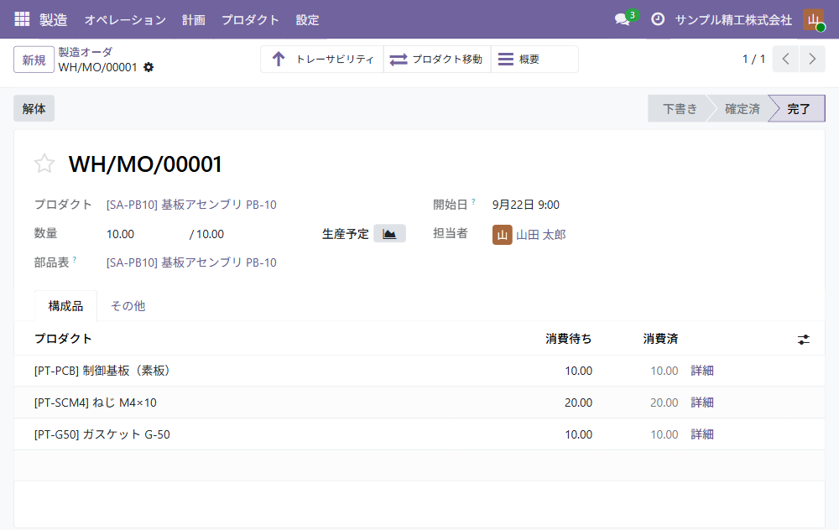
Task: Click the 確定済 status stage
Action: [742, 108]
